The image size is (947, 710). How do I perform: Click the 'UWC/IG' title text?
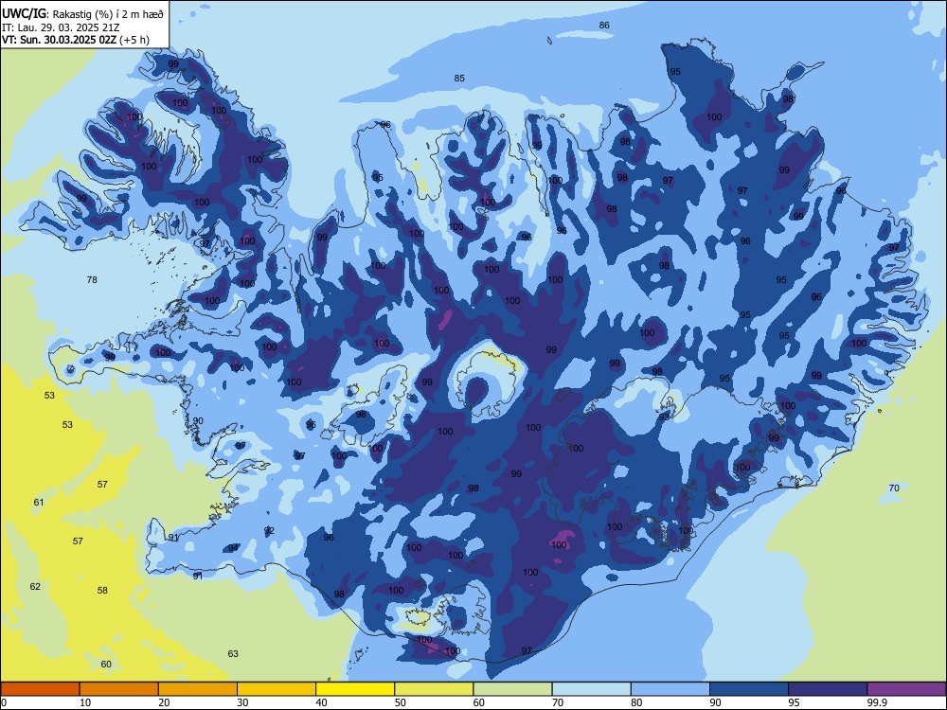pos(23,14)
